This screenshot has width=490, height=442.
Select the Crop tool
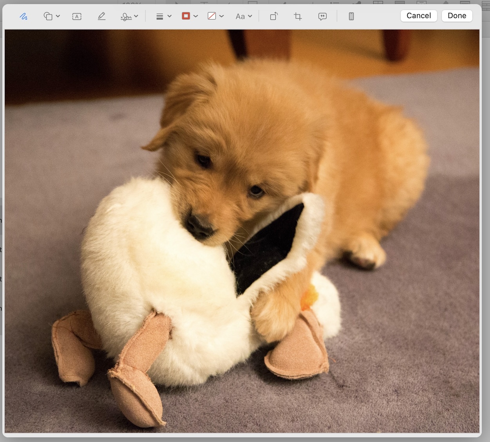coord(298,16)
